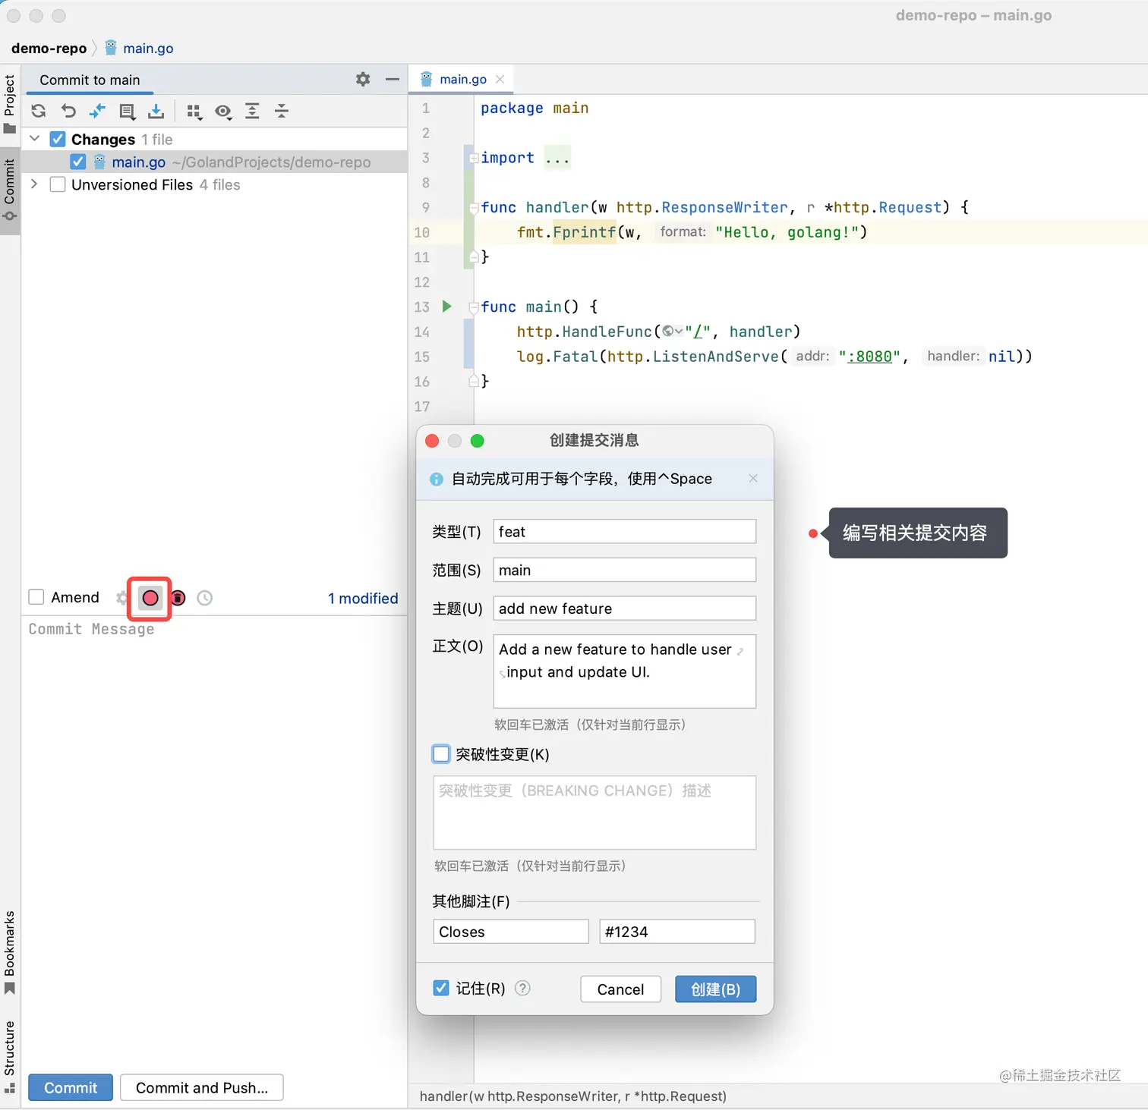The image size is (1148, 1110).
Task: Click the Collapse All icon
Action: [x=282, y=112]
